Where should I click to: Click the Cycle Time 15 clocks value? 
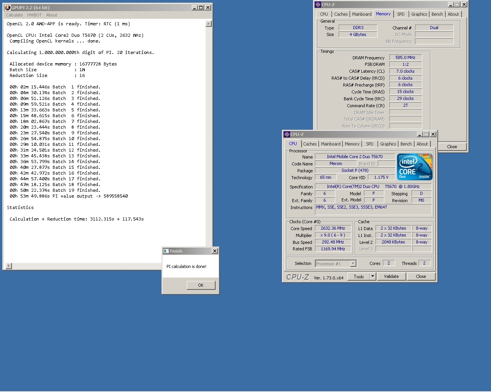pyautogui.click(x=405, y=91)
